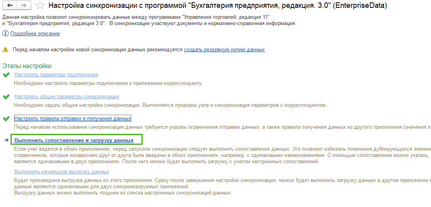Viewport: 431px width, 207px height.
Task: Click intro text Данная настройка позволит синхронизировать данные
Action: click(149, 21)
